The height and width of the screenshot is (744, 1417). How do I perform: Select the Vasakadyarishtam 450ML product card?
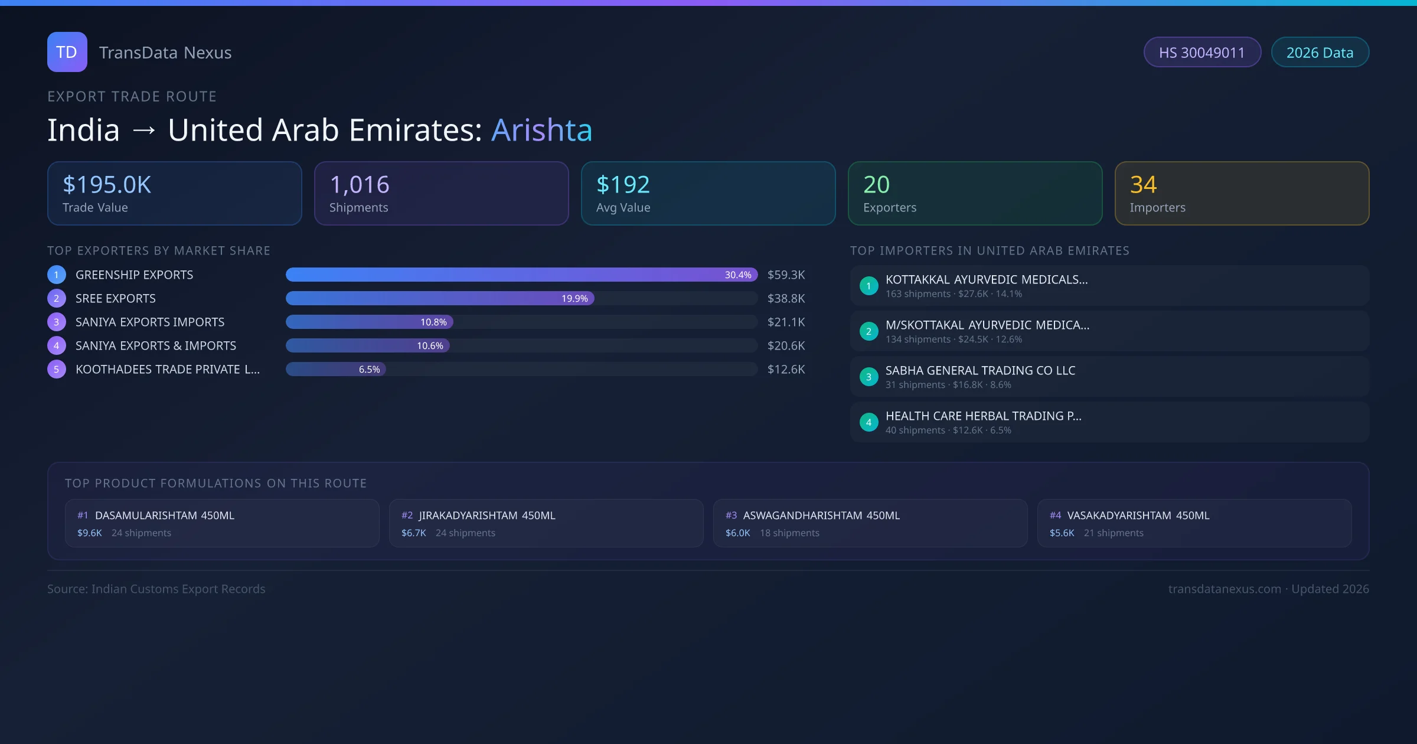tap(1194, 523)
